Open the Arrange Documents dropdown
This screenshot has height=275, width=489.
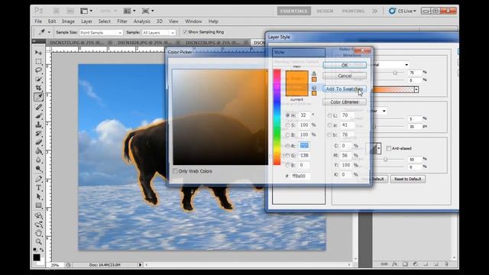(x=129, y=11)
